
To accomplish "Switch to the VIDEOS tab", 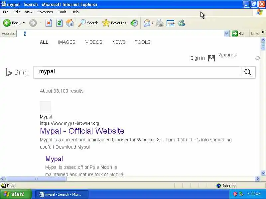I will 94,42.
